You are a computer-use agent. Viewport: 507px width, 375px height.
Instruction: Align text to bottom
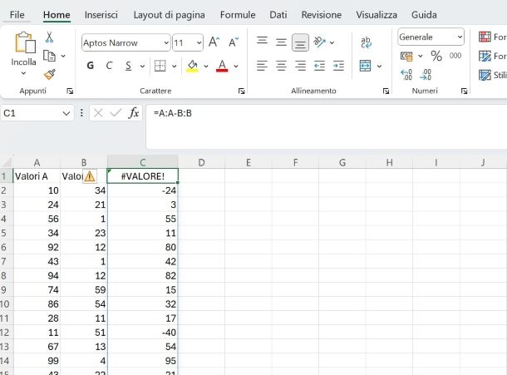tap(300, 42)
